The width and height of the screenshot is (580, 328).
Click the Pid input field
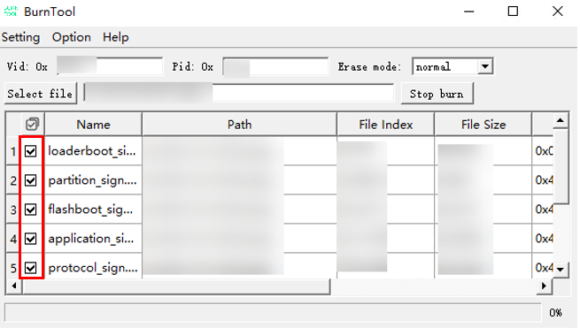(275, 66)
